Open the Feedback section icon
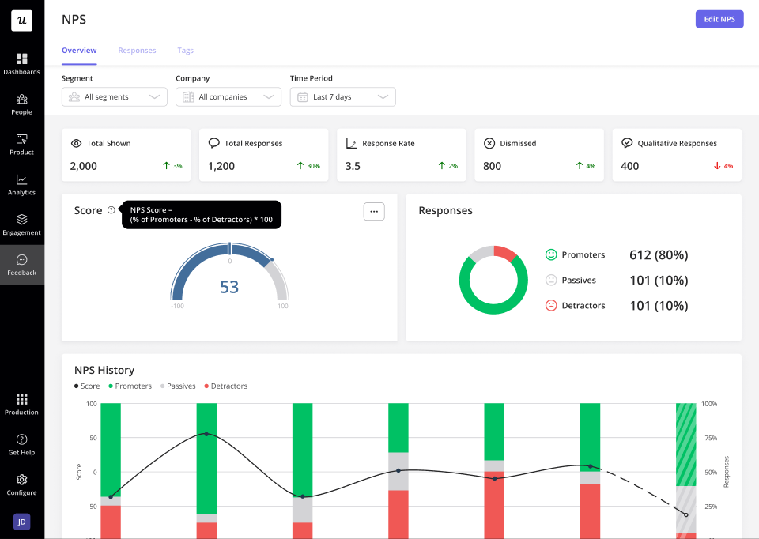 click(21, 263)
